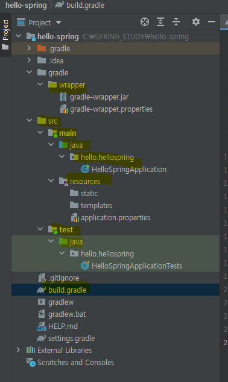Select gradle-wrapper.jar file
The width and height of the screenshot is (228, 382).
(x=99, y=97)
